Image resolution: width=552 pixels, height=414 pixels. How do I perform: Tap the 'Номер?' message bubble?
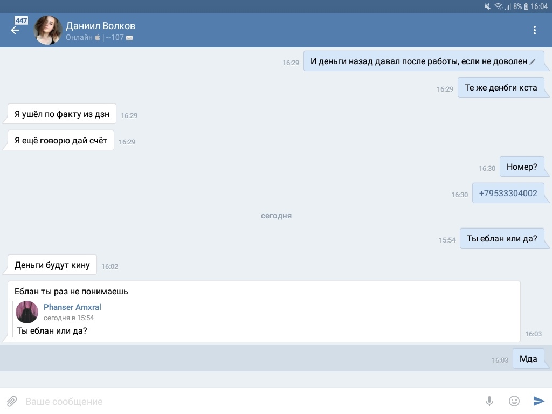[x=522, y=167]
